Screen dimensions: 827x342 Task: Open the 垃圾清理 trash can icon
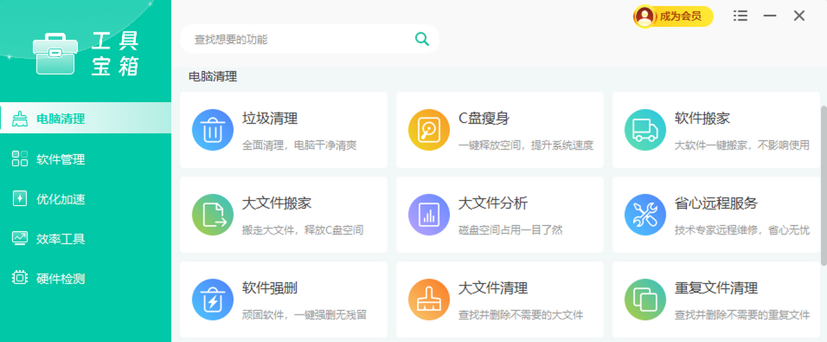pyautogui.click(x=213, y=130)
